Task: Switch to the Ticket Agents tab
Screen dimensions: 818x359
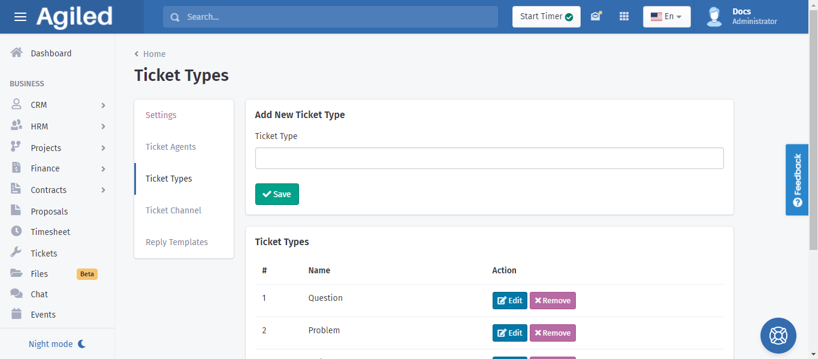Action: coord(171,147)
